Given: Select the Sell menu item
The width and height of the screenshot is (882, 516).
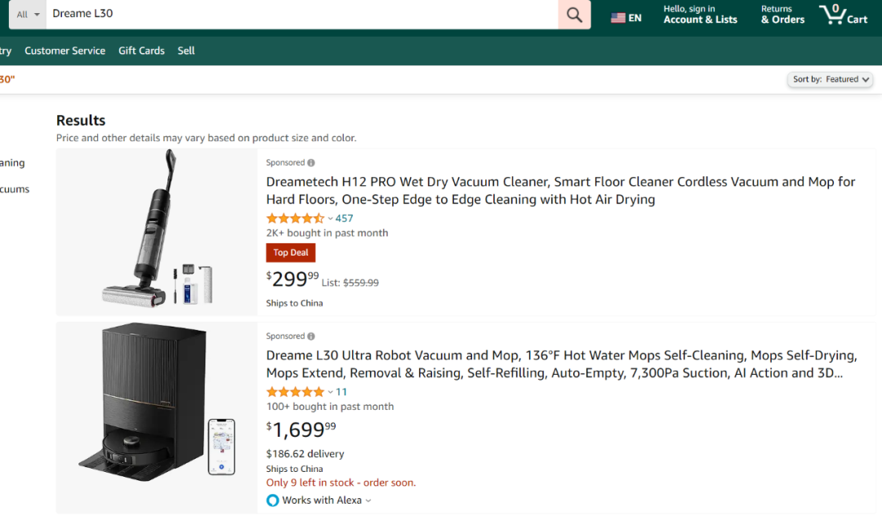Looking at the screenshot, I should coord(186,51).
